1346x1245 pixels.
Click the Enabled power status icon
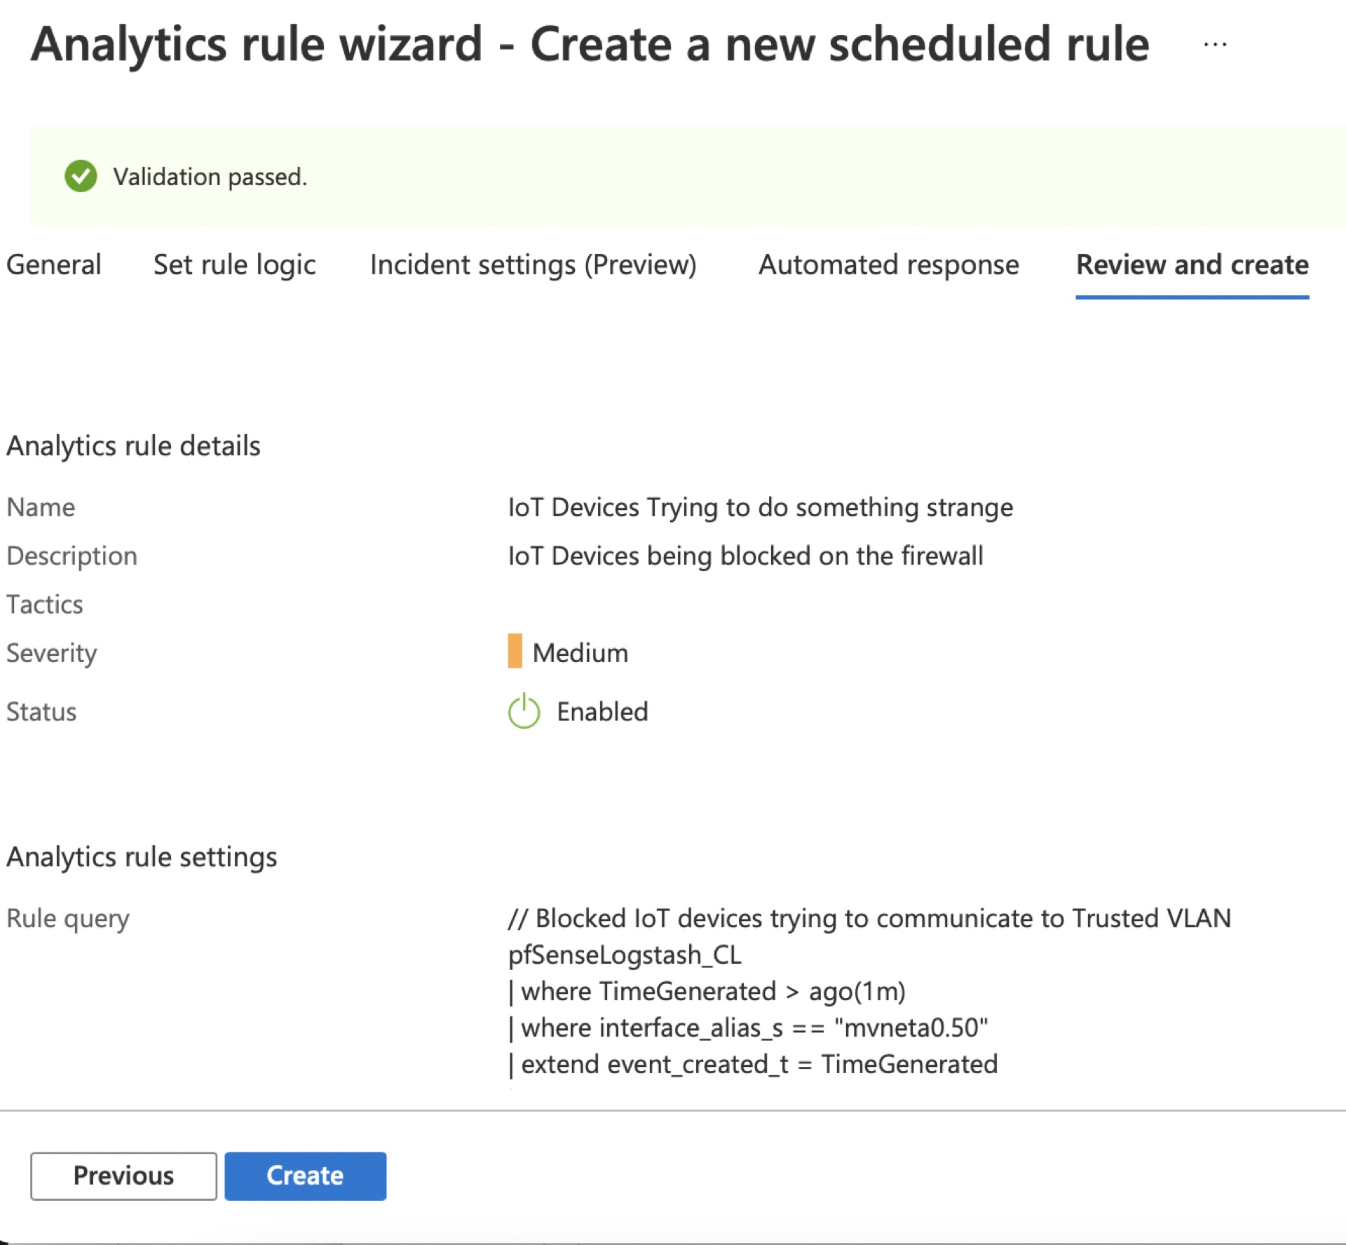click(x=524, y=711)
